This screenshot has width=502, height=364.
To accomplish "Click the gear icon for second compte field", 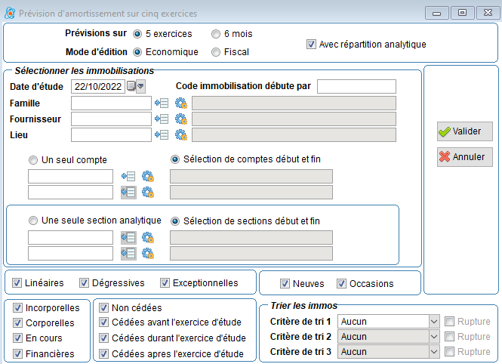I will point(148,193).
